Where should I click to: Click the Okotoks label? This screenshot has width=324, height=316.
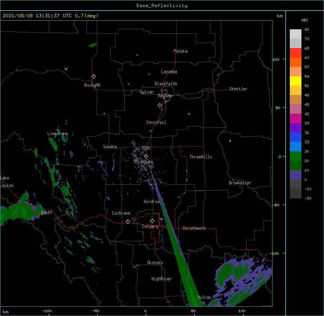coord(155,263)
